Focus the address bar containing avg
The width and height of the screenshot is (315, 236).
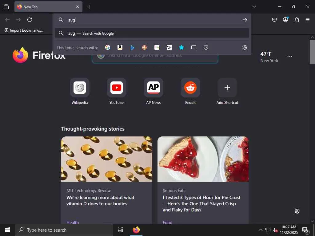(x=153, y=20)
